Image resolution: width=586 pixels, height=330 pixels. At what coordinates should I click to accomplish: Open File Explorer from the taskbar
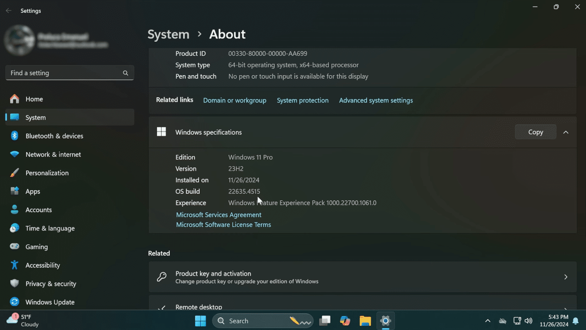click(365, 321)
